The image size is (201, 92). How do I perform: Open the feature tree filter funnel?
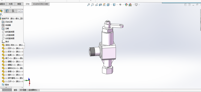(1, 15)
